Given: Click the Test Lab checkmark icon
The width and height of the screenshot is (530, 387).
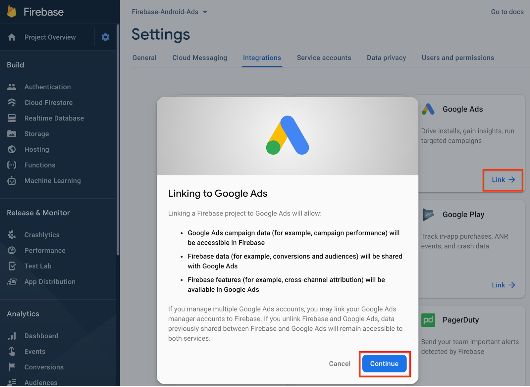Looking at the screenshot, I should tap(12, 266).
